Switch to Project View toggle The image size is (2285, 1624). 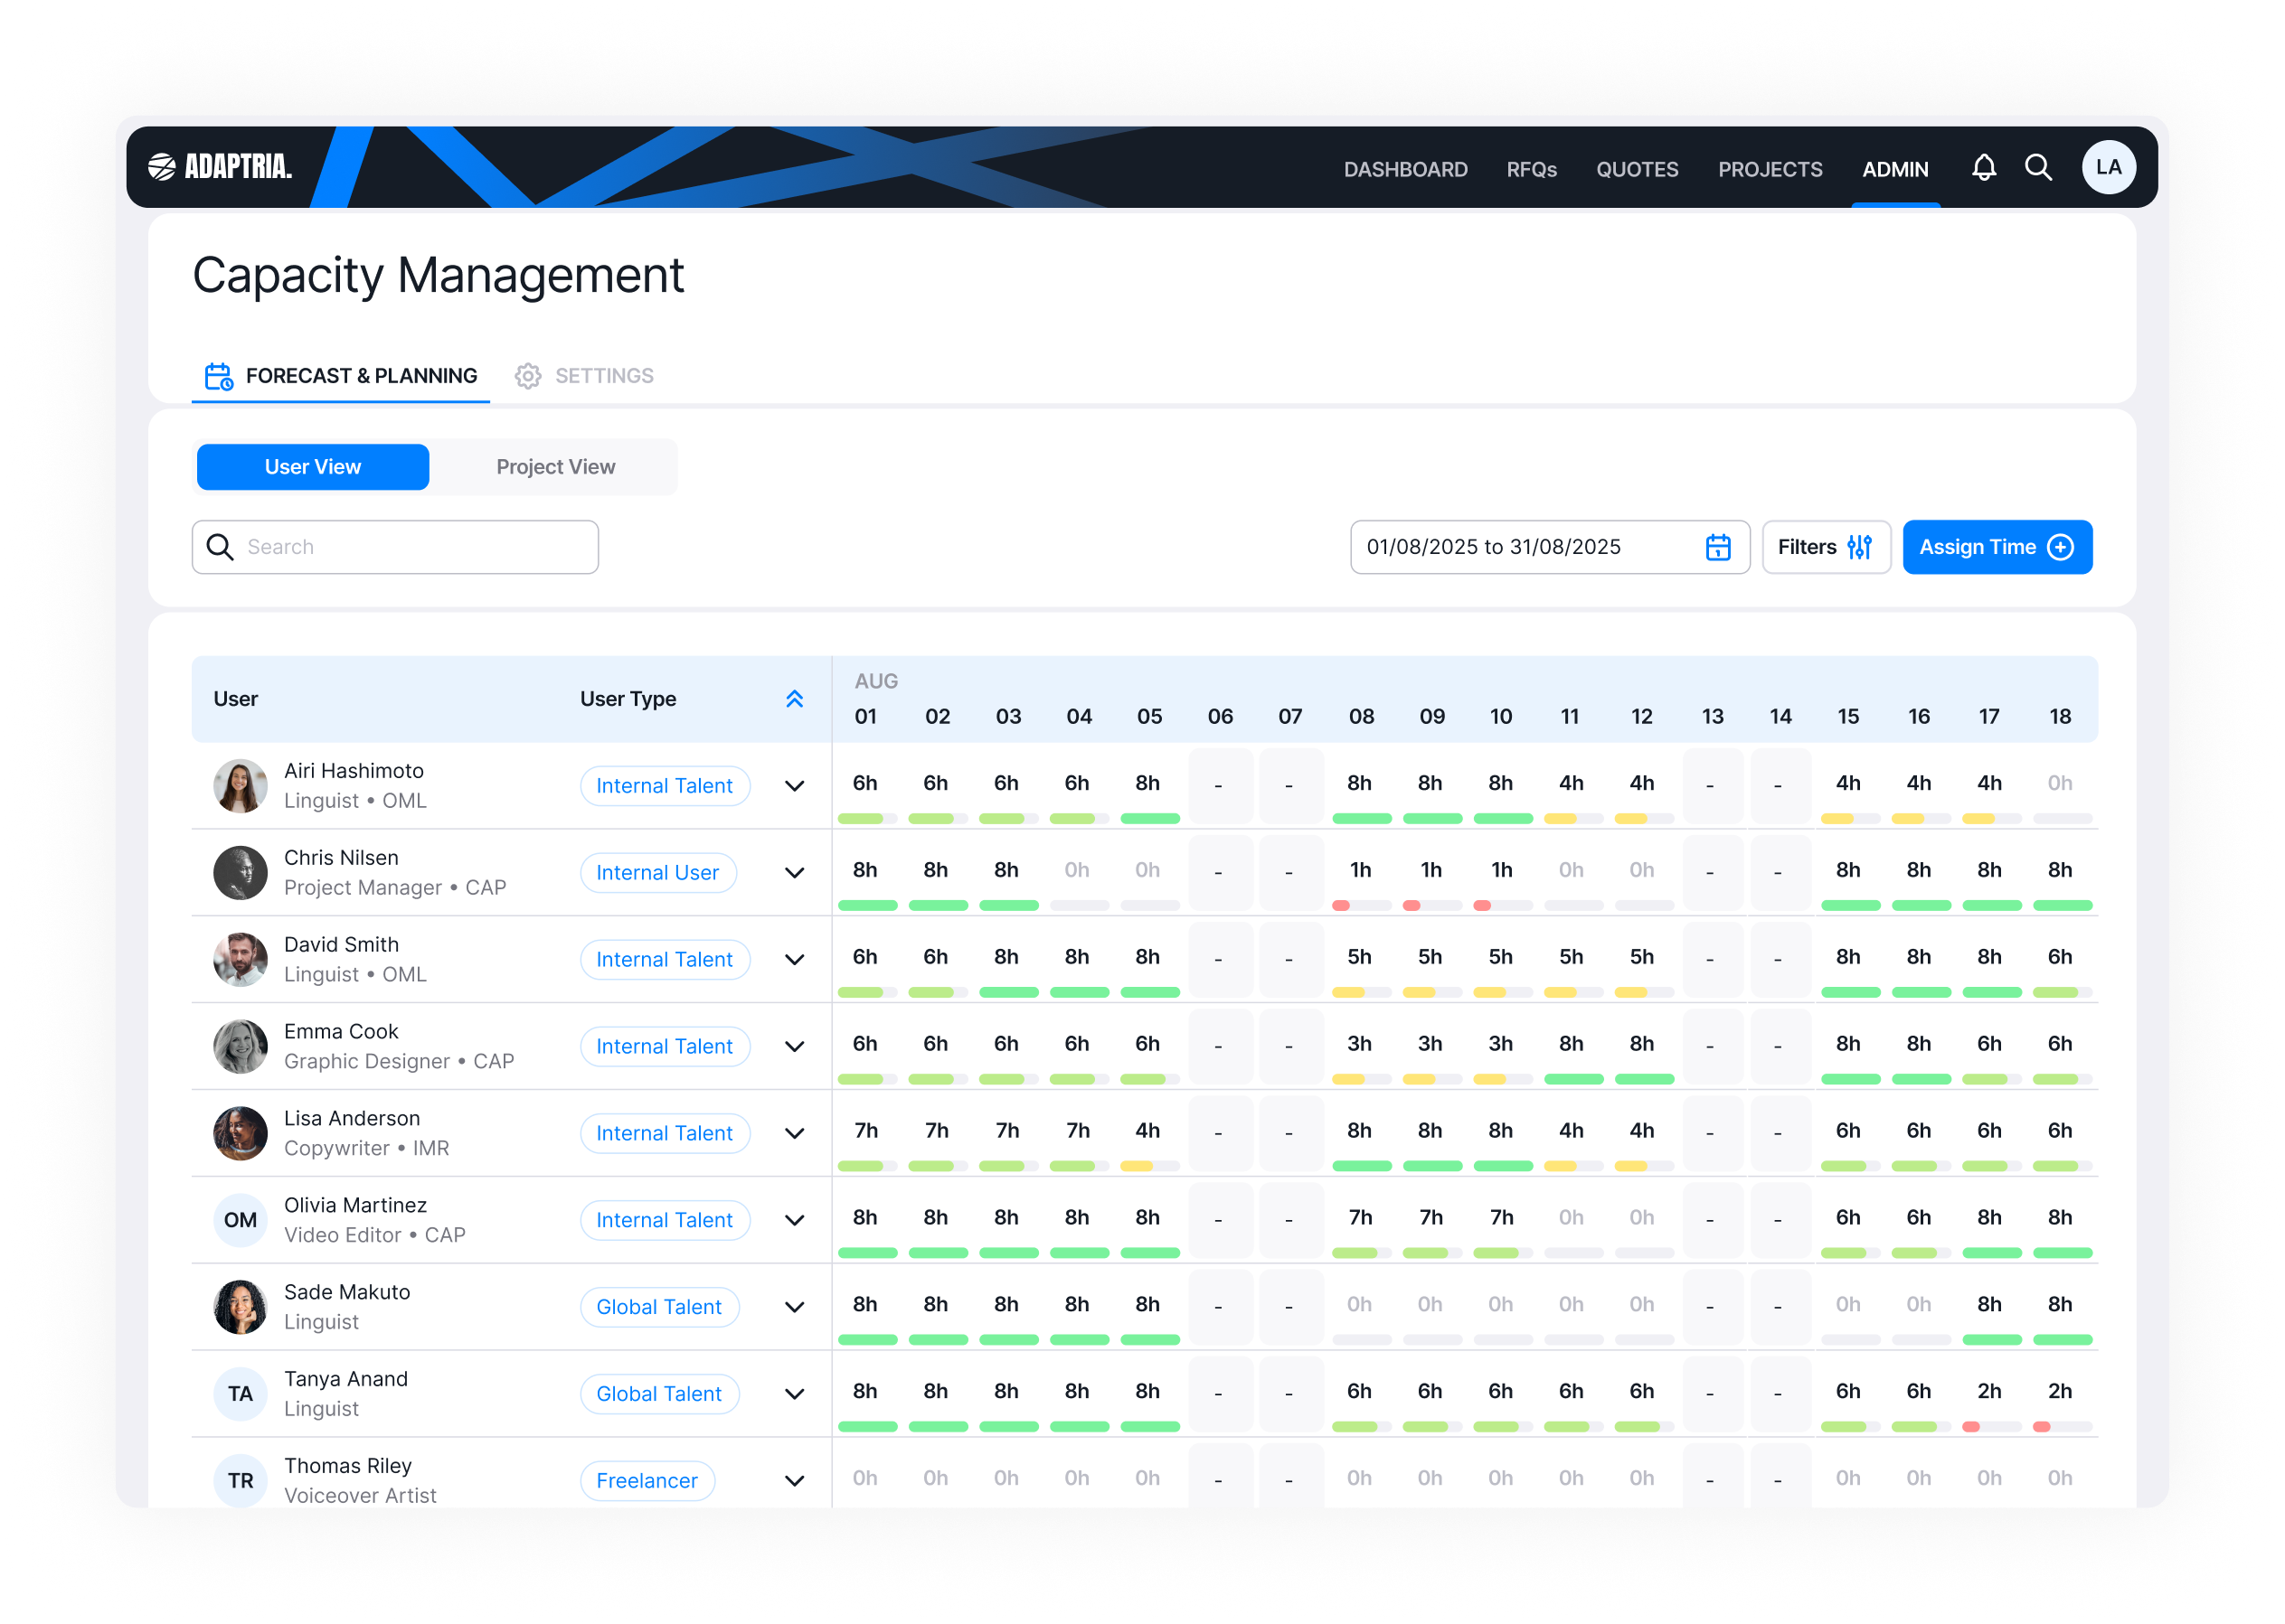point(555,467)
